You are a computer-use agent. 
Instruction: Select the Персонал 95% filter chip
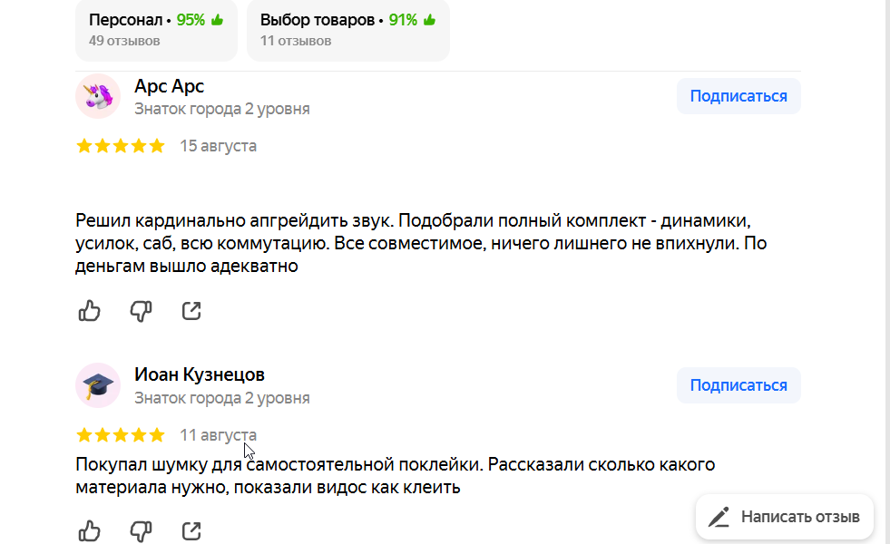[156, 30]
